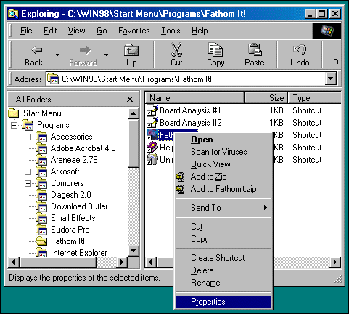Click the Add to Zip icon
This screenshot has width=349, height=314.
[180, 177]
